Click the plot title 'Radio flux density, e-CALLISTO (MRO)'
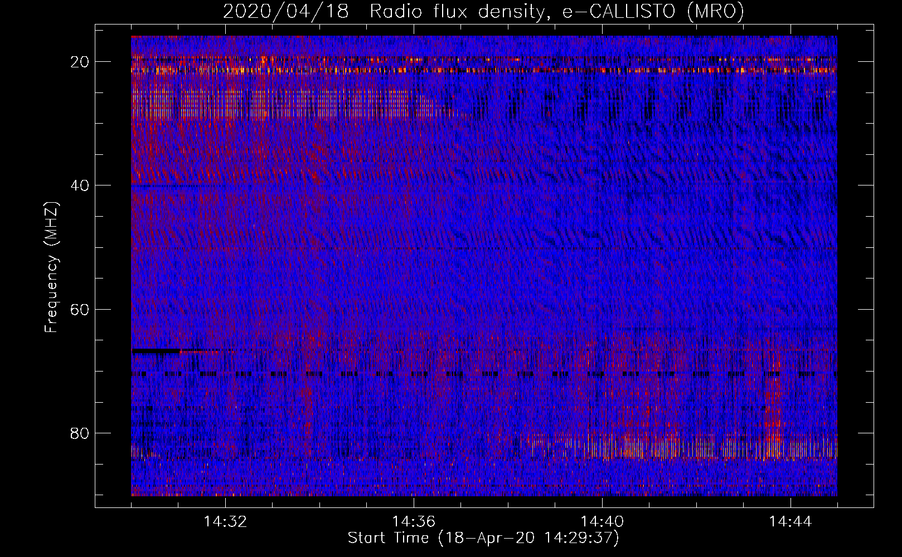This screenshot has width=902, height=557. tap(557, 11)
